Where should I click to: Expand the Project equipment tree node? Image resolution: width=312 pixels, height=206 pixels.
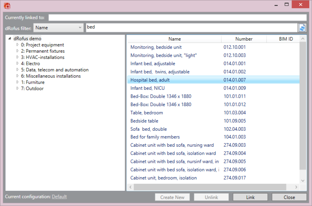click(x=18, y=45)
